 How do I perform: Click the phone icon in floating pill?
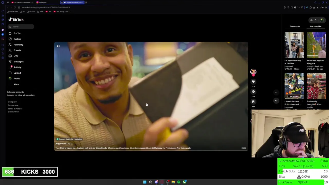(x=316, y=20)
